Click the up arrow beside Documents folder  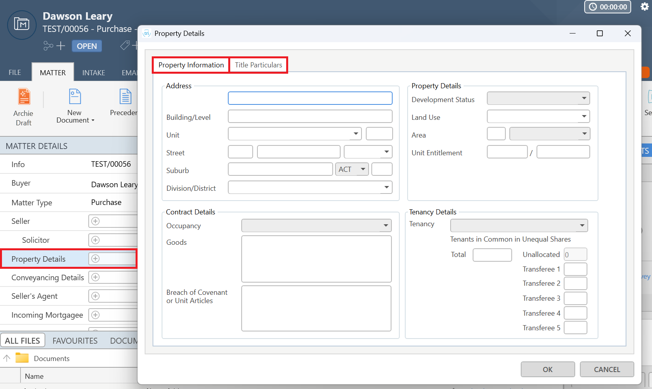pyautogui.click(x=7, y=358)
